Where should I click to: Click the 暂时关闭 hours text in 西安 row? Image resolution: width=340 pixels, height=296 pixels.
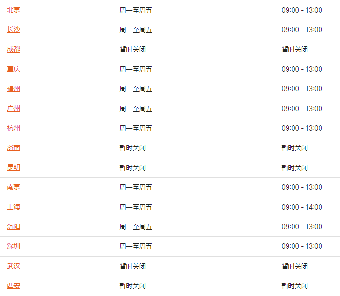tap(294, 286)
